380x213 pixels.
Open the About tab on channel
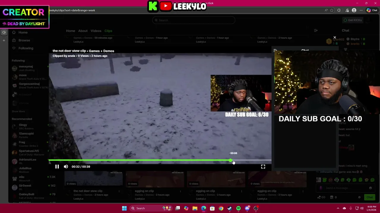(x=83, y=31)
